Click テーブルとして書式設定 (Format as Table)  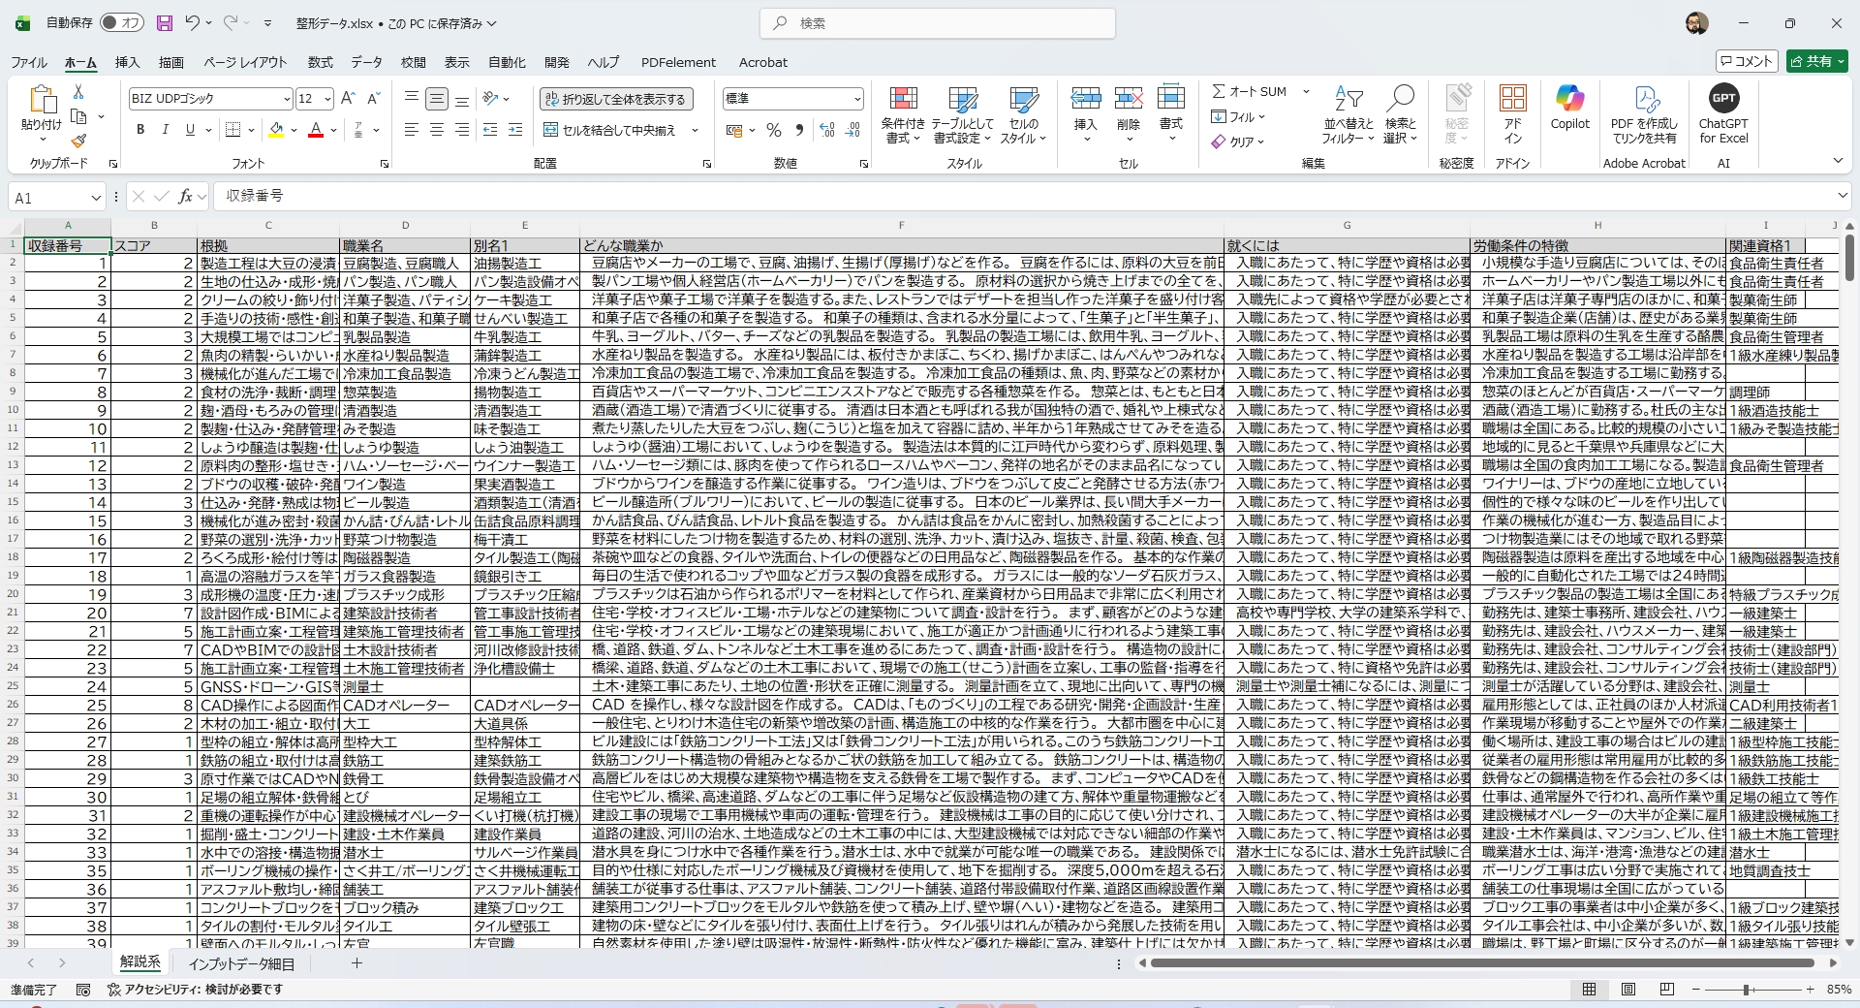962,114
